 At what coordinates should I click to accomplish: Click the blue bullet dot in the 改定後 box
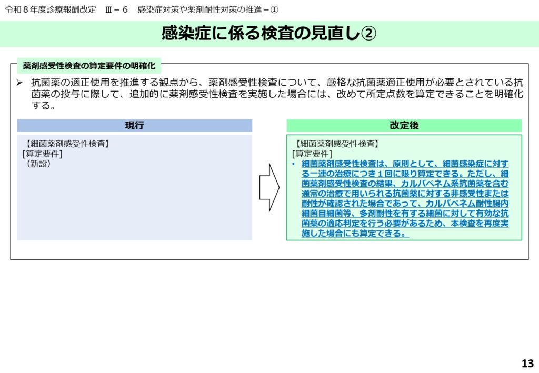tap(294, 164)
